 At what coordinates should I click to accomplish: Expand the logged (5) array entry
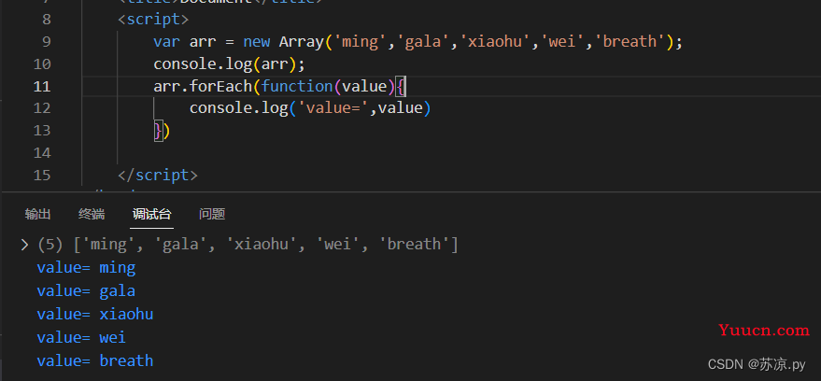tap(24, 245)
